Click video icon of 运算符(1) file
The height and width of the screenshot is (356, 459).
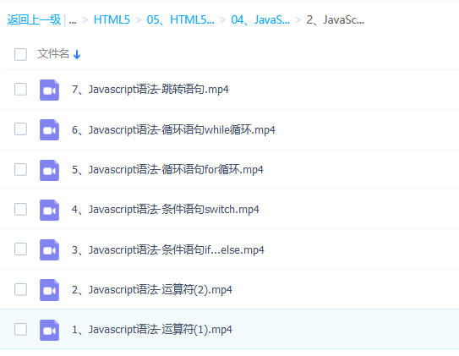pos(49,330)
